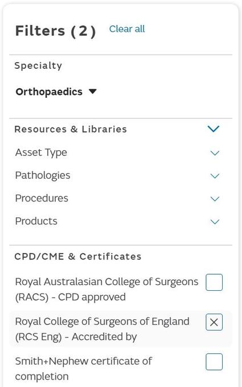Select the Procedures filter label

tap(42, 198)
